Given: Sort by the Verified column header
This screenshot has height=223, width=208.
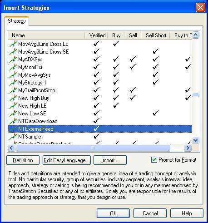Looking at the screenshot, I should click(x=97, y=35).
